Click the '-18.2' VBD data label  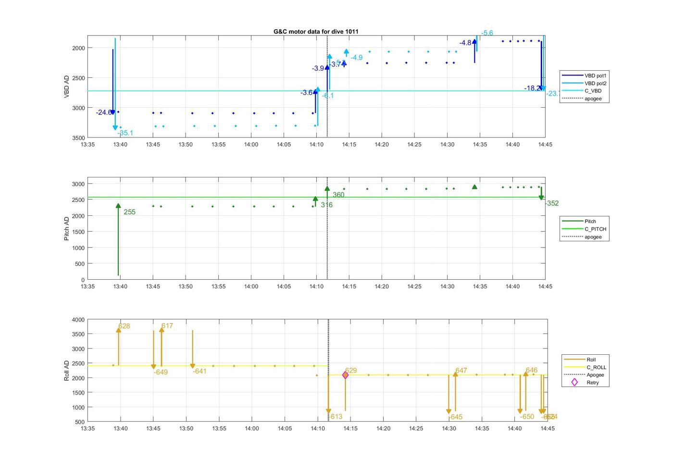coord(532,88)
